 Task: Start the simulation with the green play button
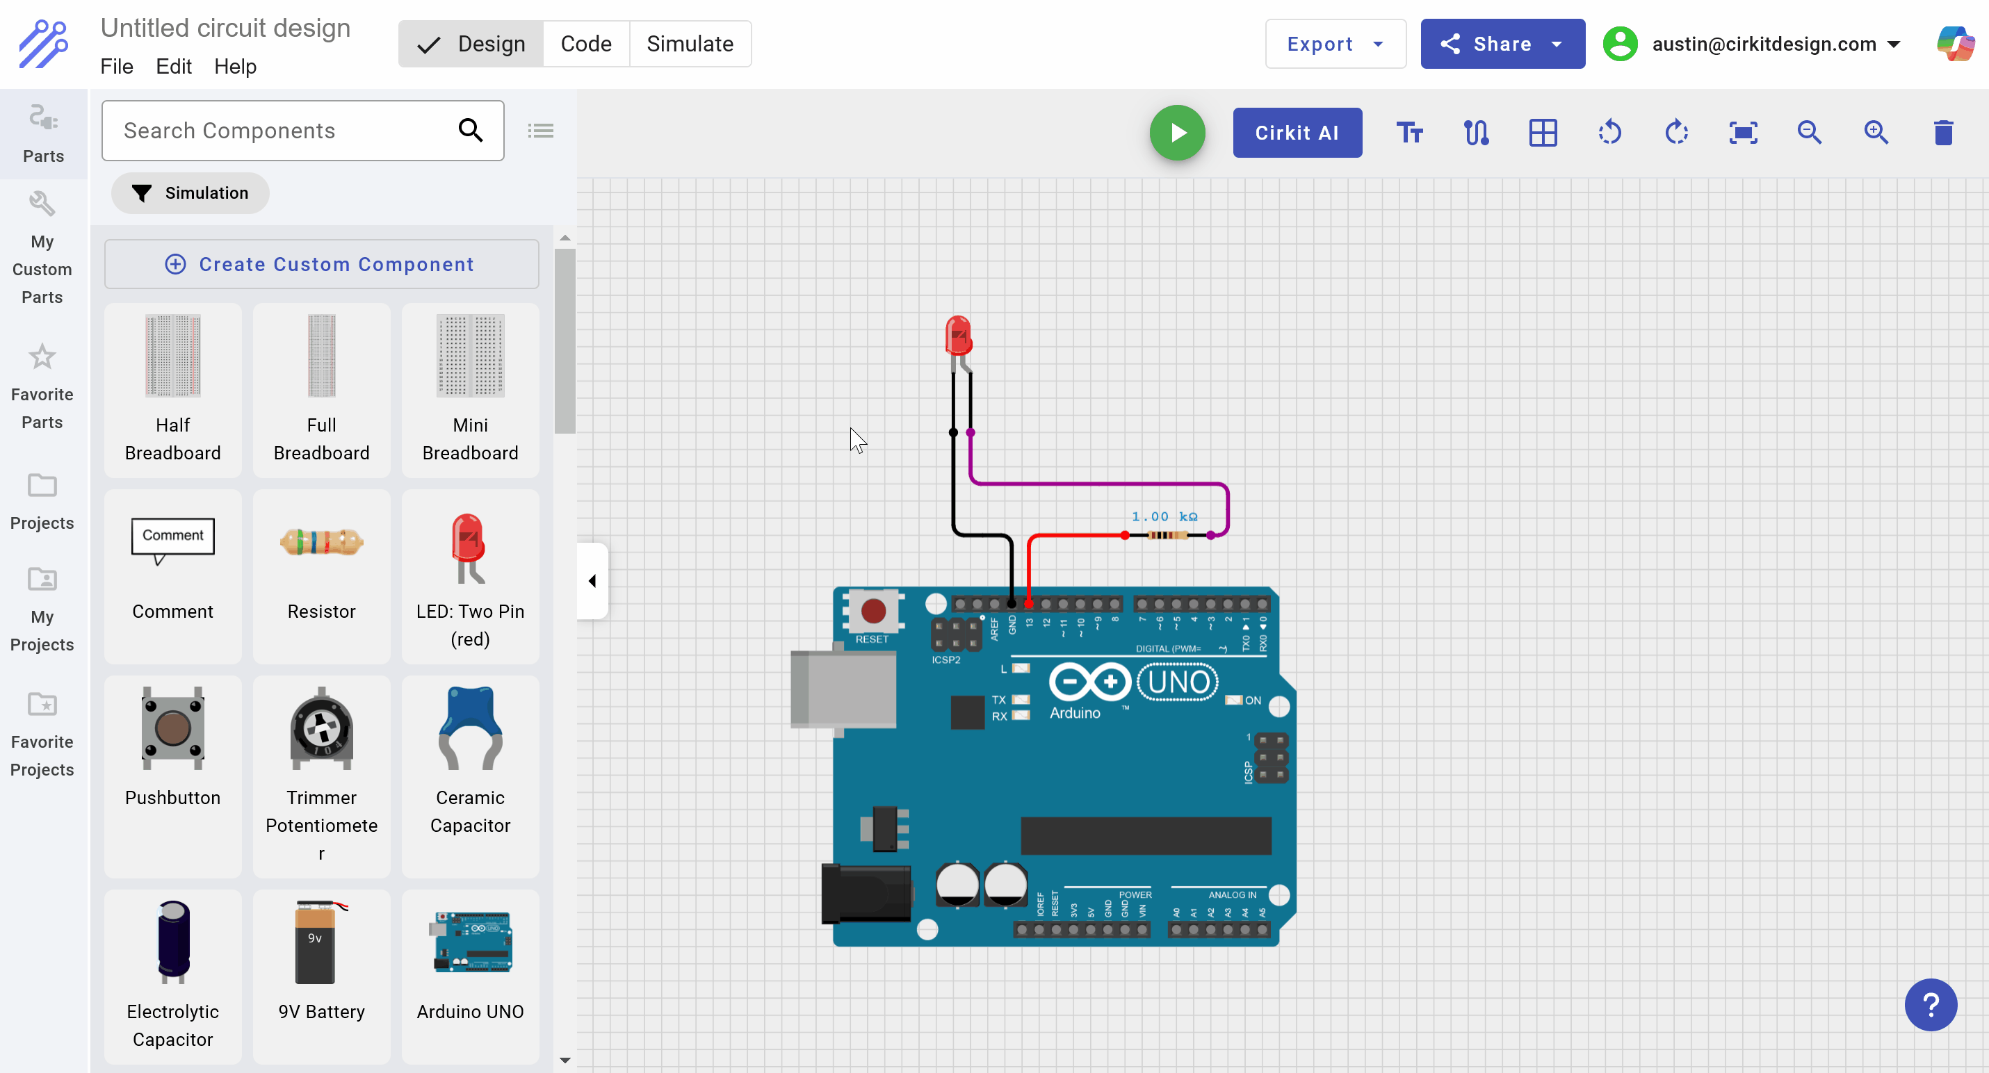pyautogui.click(x=1177, y=133)
